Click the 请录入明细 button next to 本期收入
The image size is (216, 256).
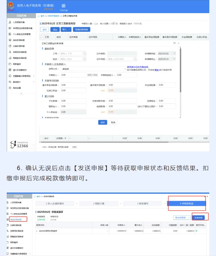point(92,75)
